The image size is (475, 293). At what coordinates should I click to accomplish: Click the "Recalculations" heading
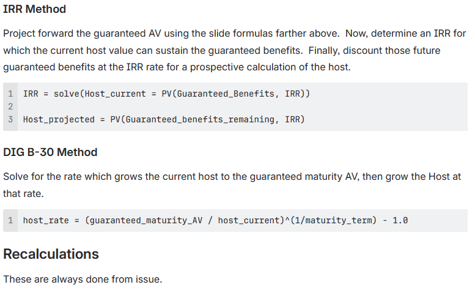click(51, 253)
